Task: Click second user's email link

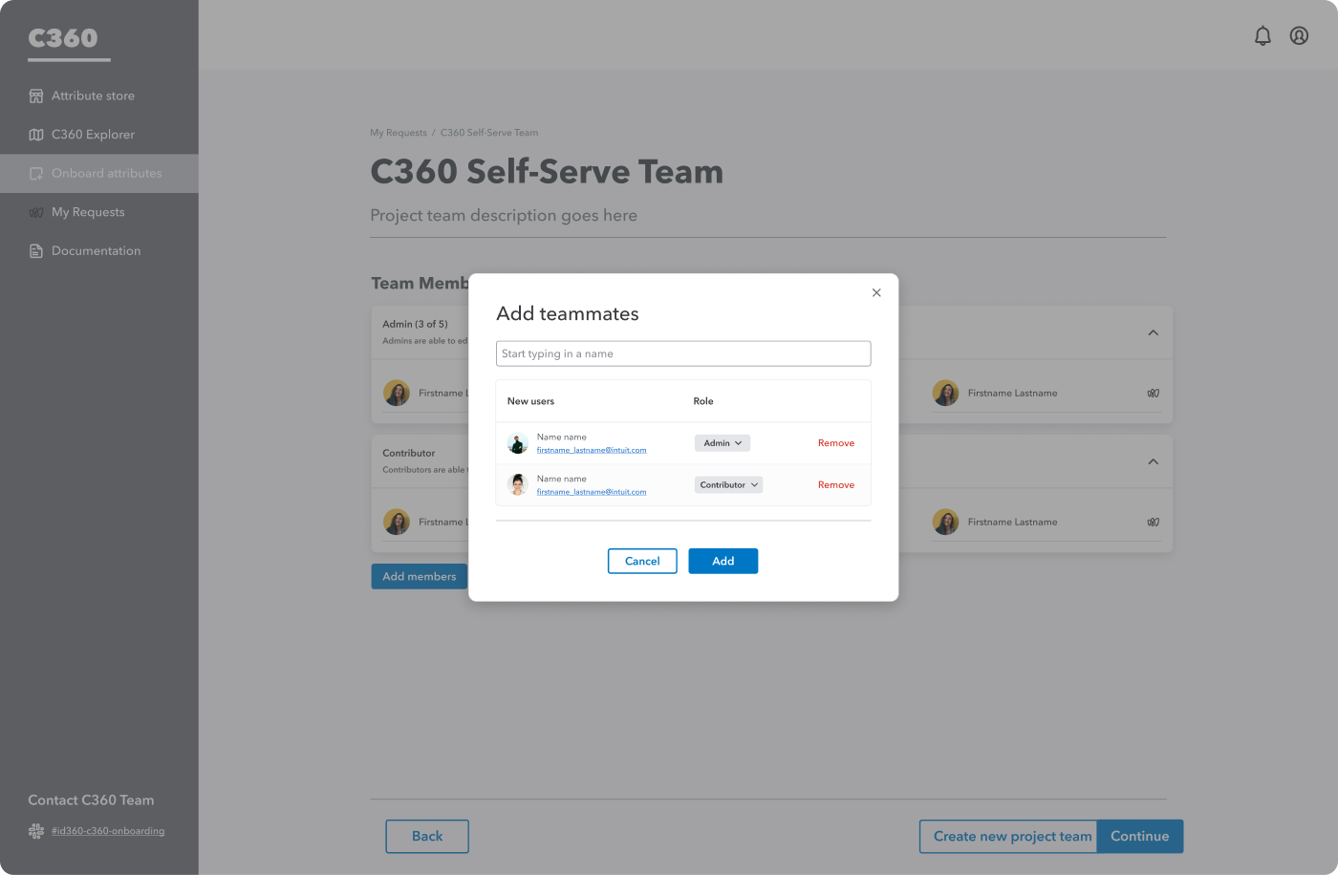Action: click(592, 492)
